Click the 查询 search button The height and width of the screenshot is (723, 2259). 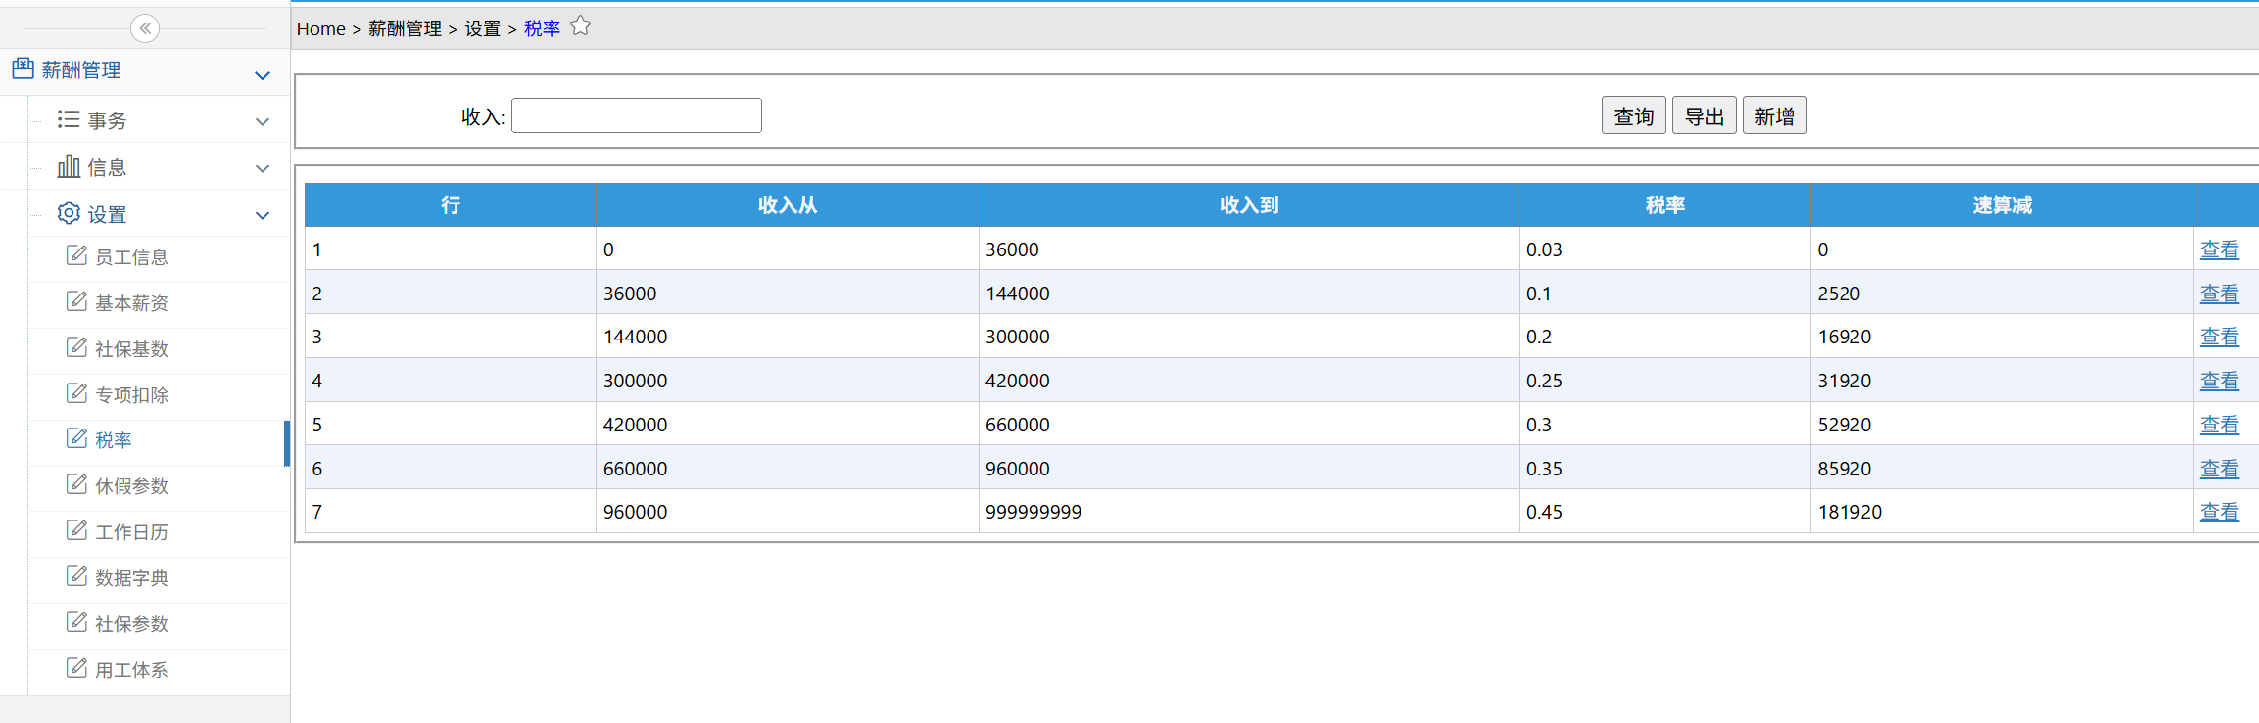click(1633, 115)
